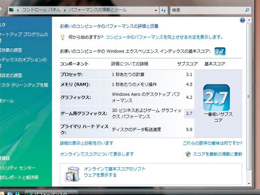Click the light bulb tip icon
The height and width of the screenshot is (195, 260).
tap(63, 37)
